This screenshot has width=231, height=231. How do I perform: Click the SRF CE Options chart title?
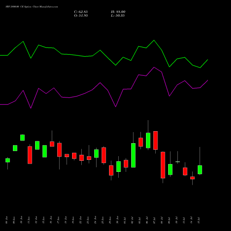pyautogui.click(x=32, y=7)
